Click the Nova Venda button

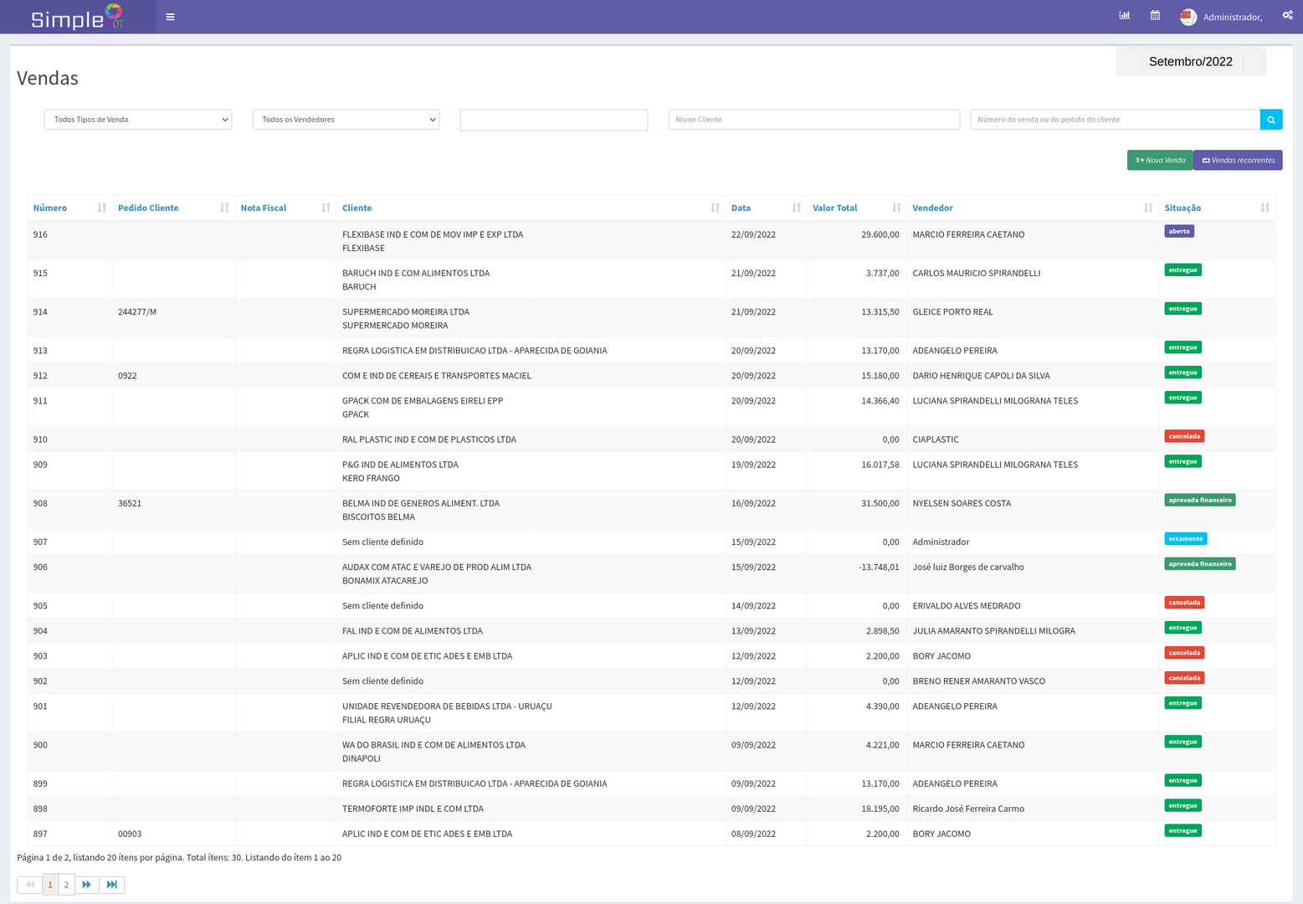click(x=1159, y=160)
